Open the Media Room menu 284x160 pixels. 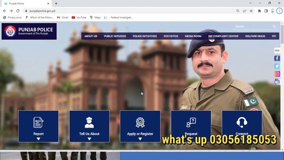point(193,36)
